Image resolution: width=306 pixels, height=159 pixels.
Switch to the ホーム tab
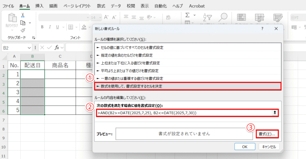pos(24,6)
